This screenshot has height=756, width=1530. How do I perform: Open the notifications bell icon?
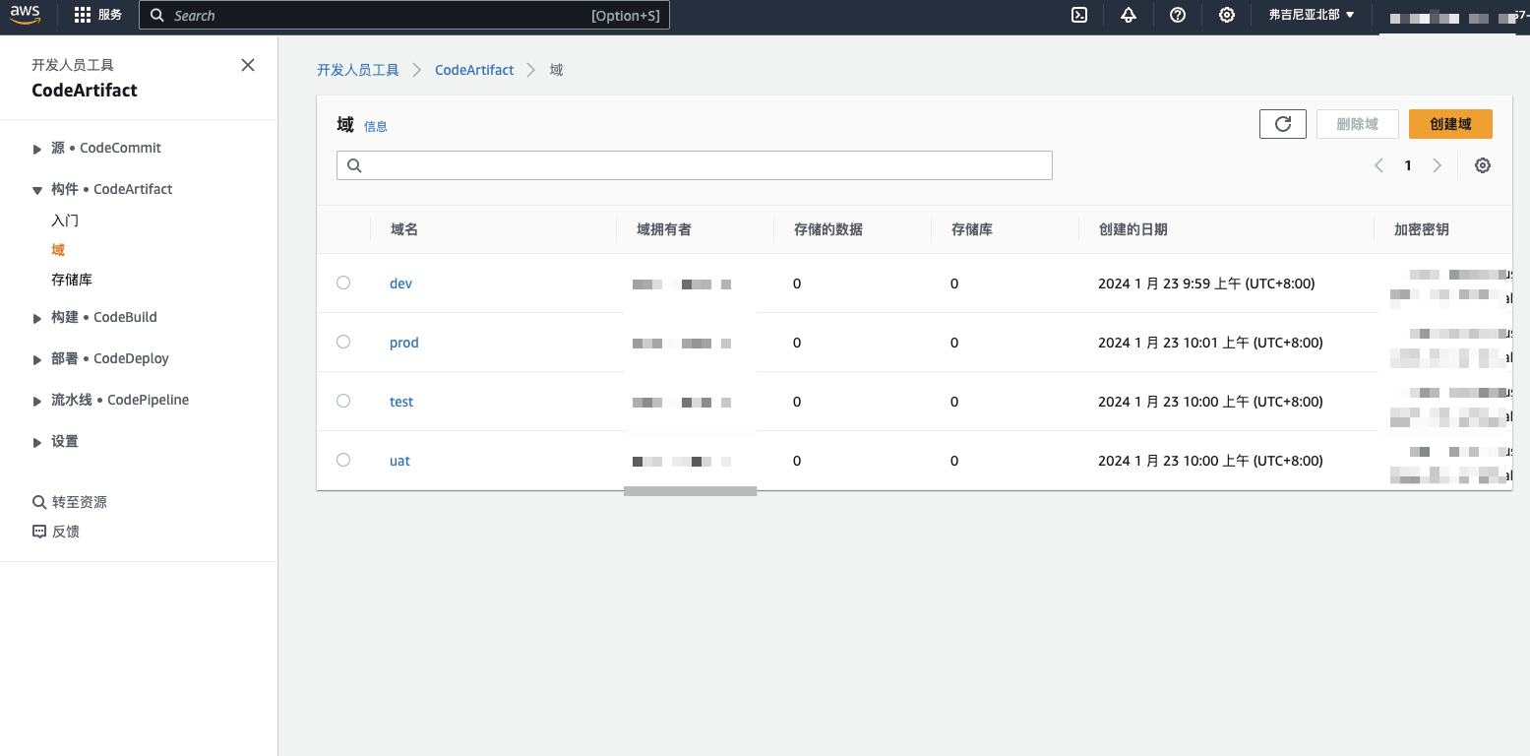pos(1129,15)
